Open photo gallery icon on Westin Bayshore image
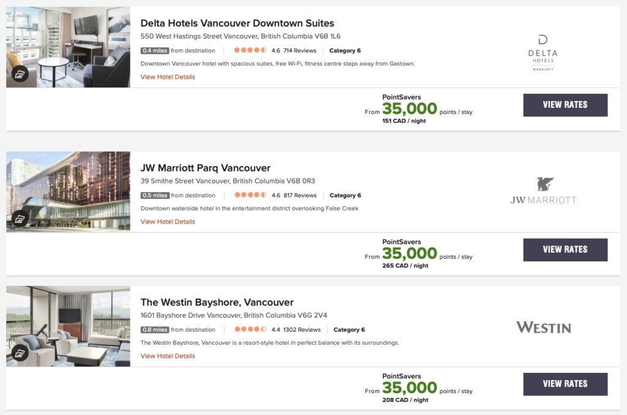The image size is (627, 415). [20, 353]
